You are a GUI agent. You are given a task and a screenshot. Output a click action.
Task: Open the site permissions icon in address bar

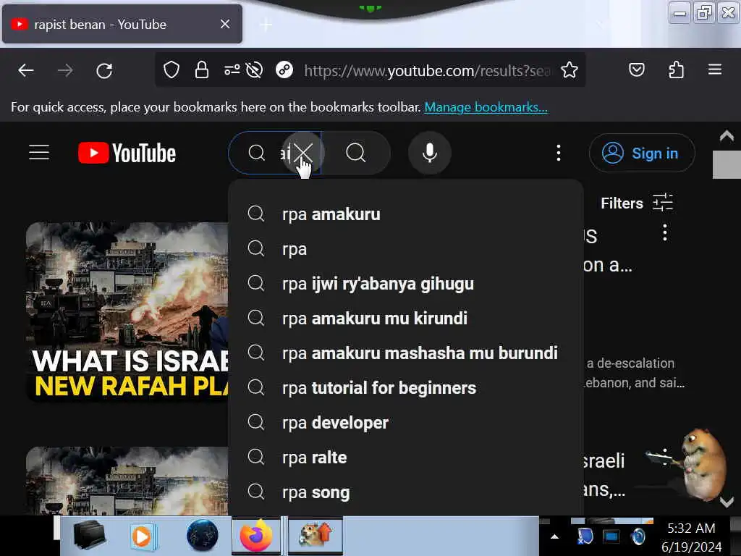pyautogui.click(x=232, y=70)
